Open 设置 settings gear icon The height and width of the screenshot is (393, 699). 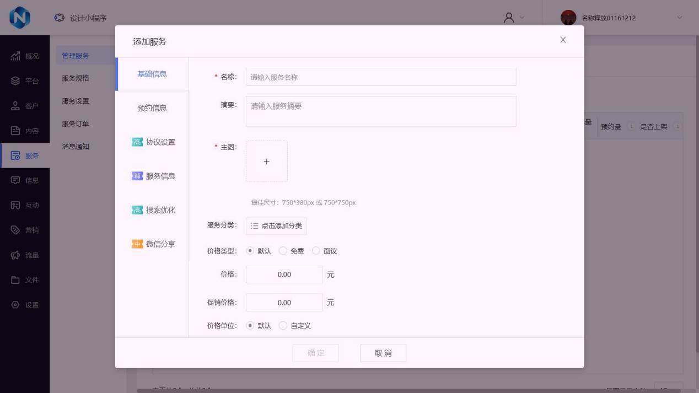(15, 305)
